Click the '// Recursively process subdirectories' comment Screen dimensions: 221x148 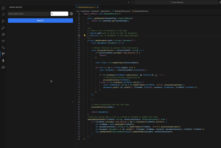coord(122,77)
